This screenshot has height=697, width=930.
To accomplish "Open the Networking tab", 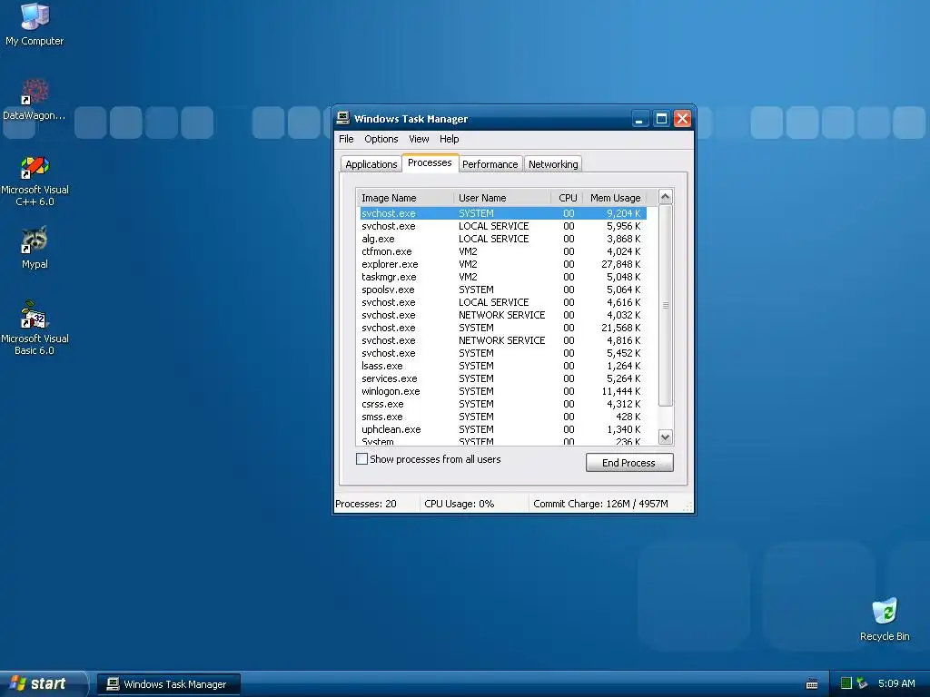I will click(553, 164).
